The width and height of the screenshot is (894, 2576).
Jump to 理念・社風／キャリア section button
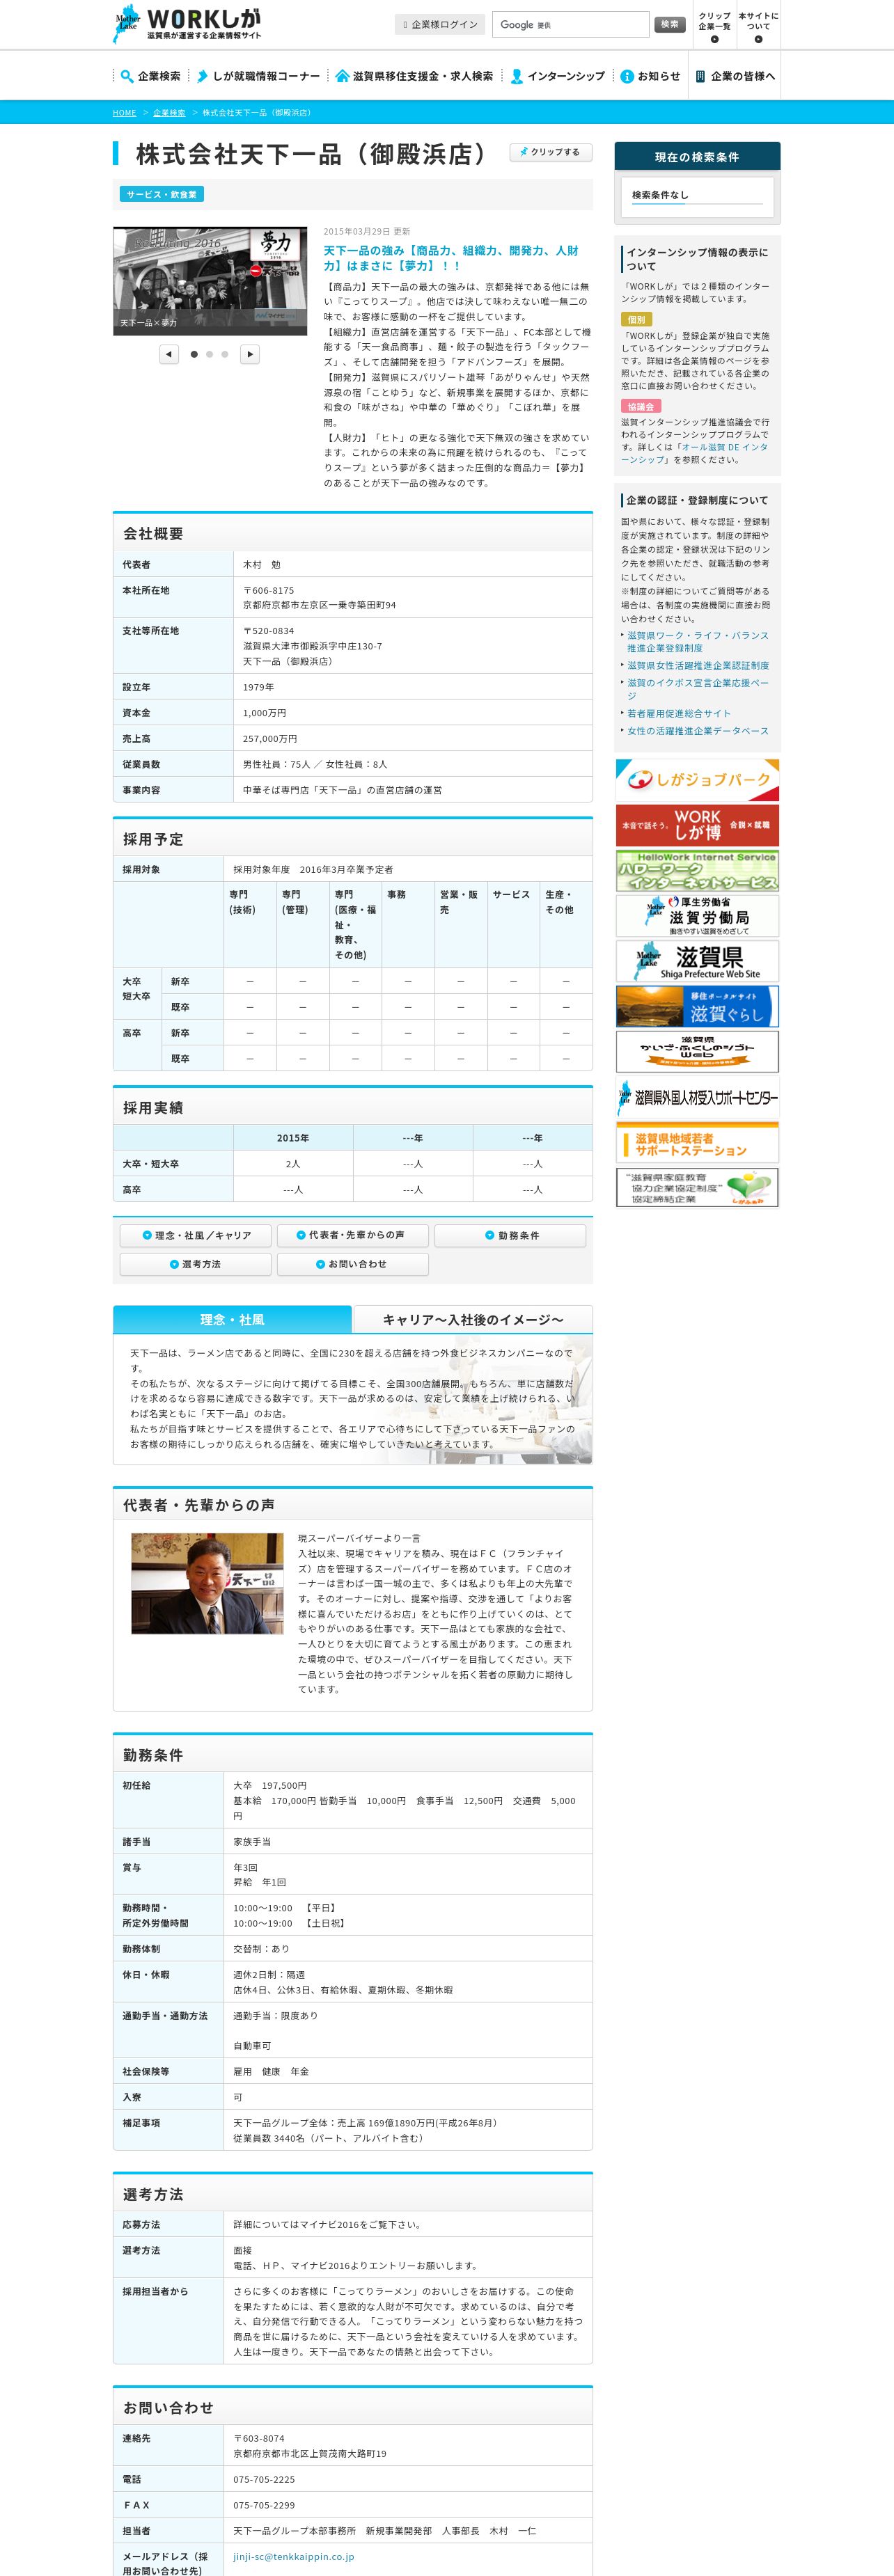pyautogui.click(x=196, y=1235)
